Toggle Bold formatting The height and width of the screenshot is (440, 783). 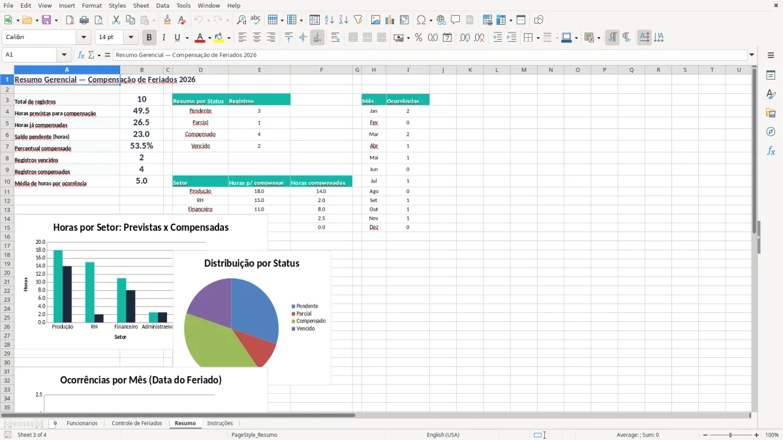click(x=149, y=38)
